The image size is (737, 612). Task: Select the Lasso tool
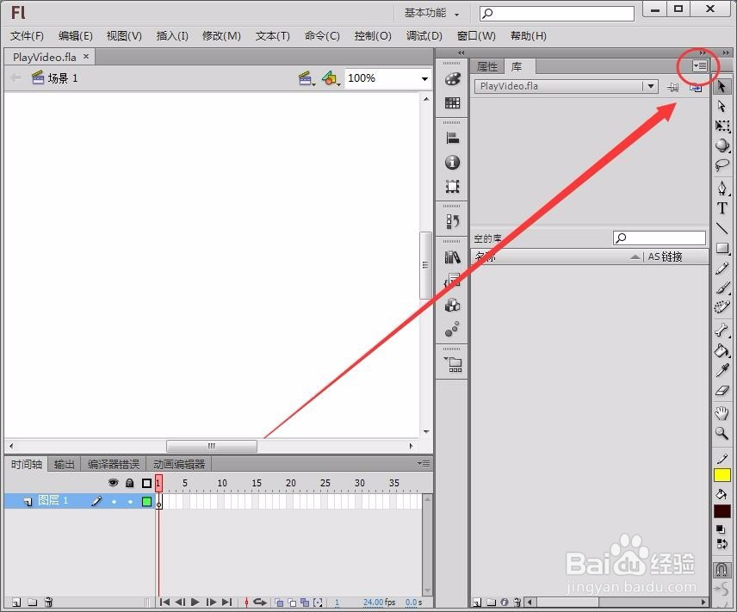722,164
